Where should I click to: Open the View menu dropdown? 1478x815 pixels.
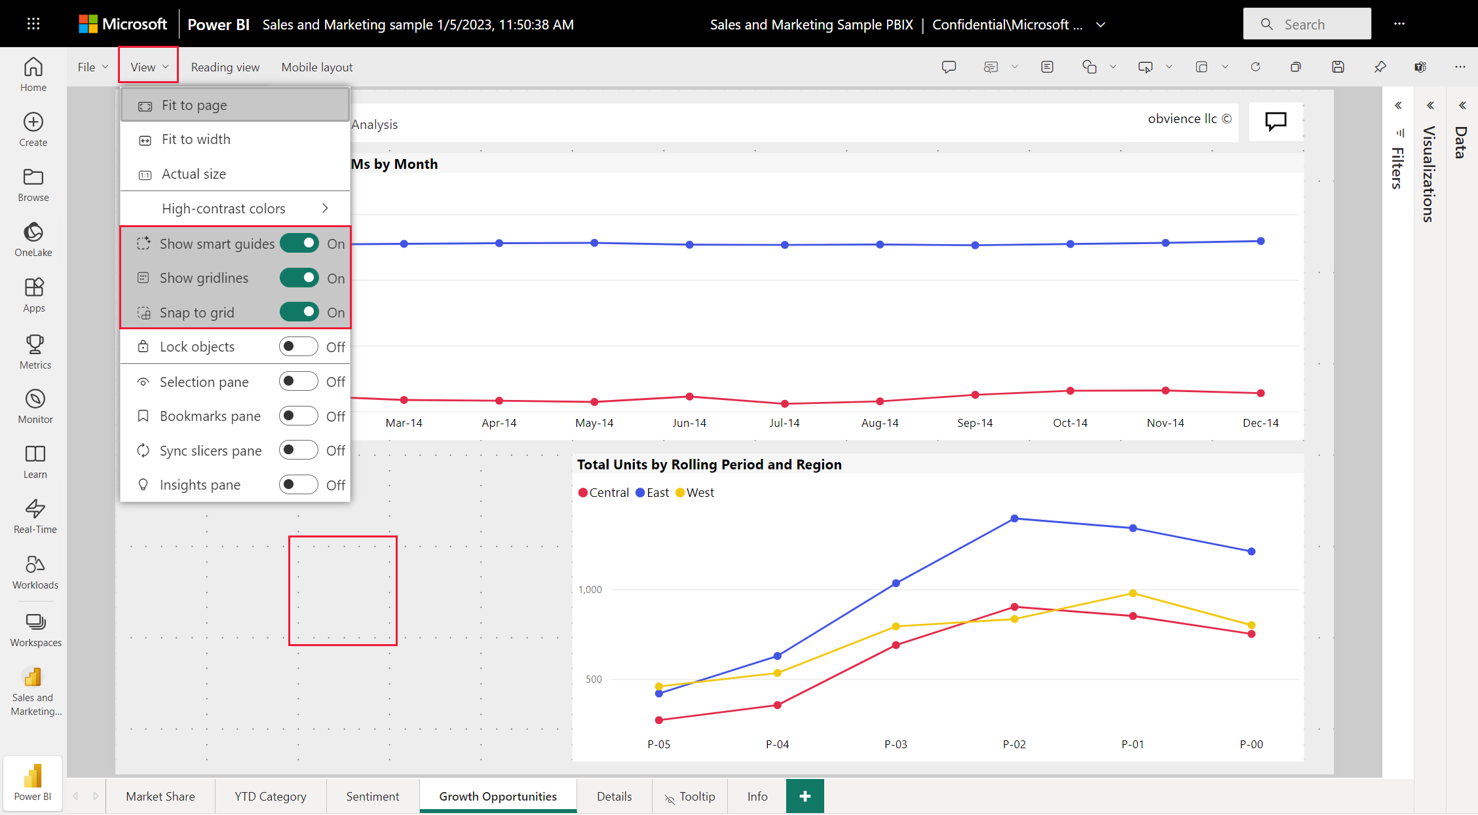[147, 66]
